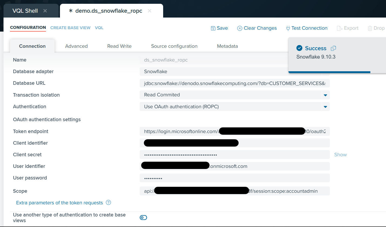Focus the Token endpoint field
Viewport: 386px width, 227px height.
[x=235, y=131]
